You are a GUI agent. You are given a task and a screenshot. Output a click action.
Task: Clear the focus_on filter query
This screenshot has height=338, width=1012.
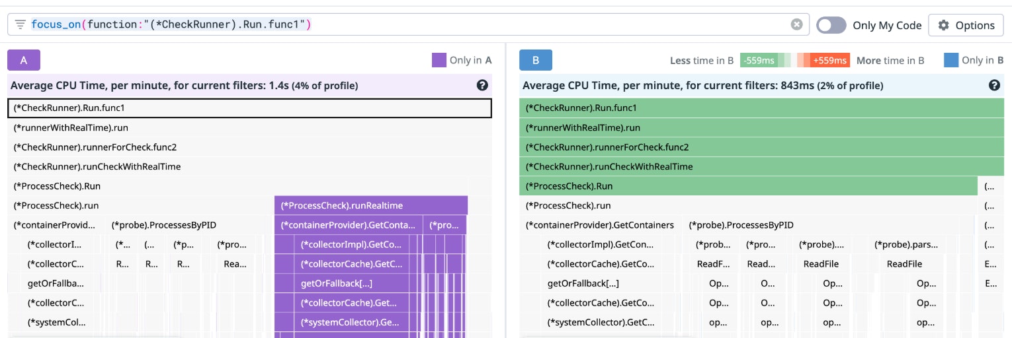796,24
